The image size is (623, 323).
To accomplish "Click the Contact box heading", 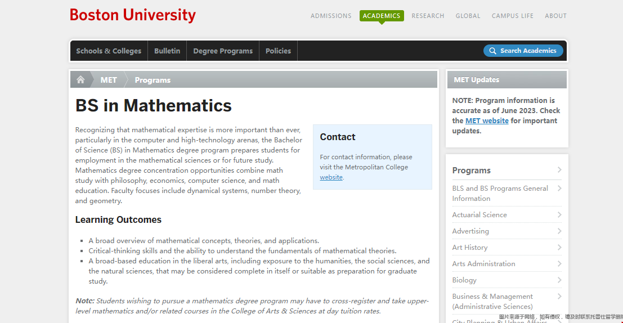I will click(338, 137).
